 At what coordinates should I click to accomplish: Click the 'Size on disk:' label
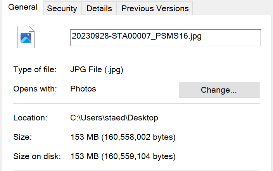37,156
